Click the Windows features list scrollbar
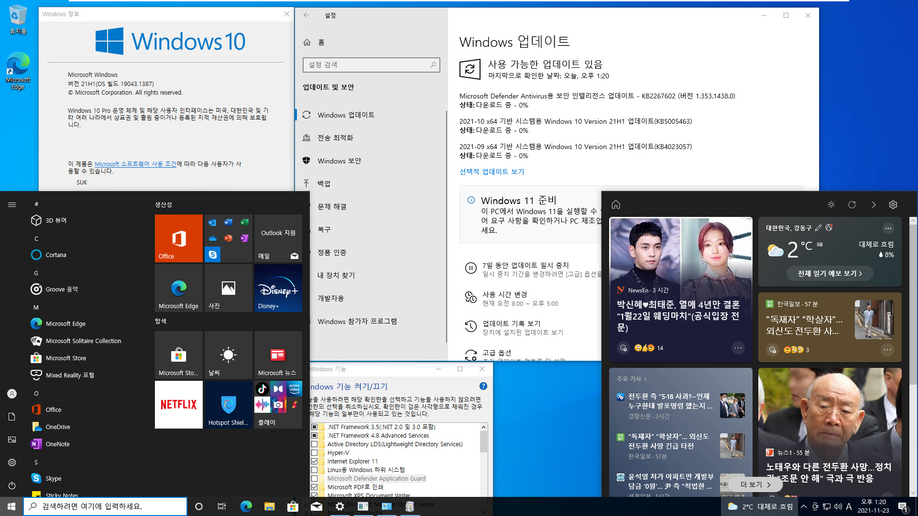 (483, 442)
